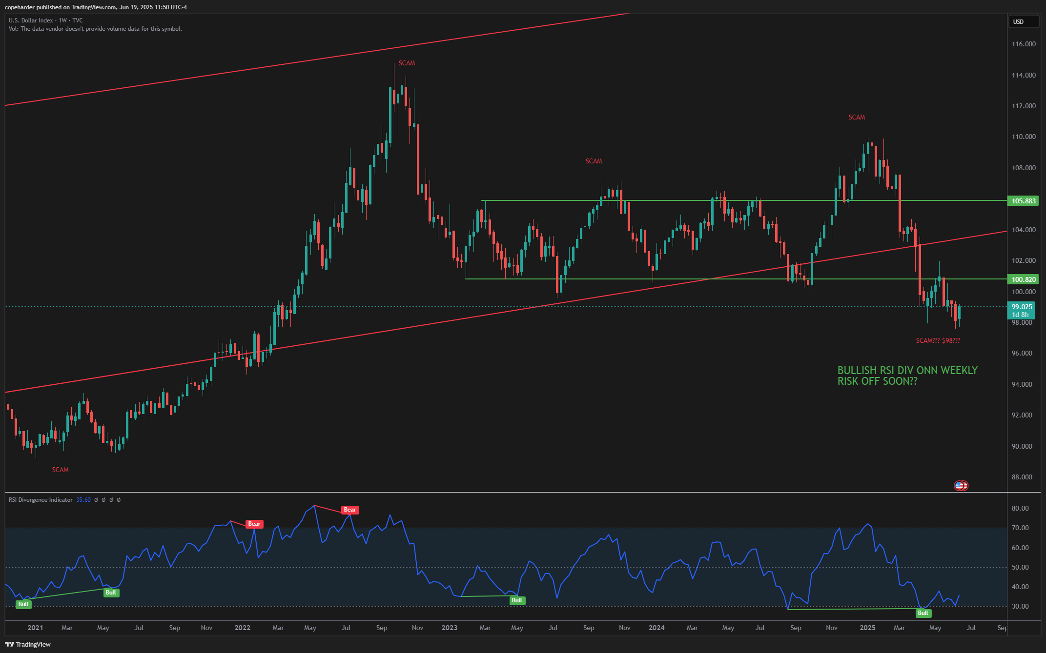This screenshot has width=1046, height=653.
Task: Click the 70.00 RSI axis label
Action: (x=1020, y=528)
